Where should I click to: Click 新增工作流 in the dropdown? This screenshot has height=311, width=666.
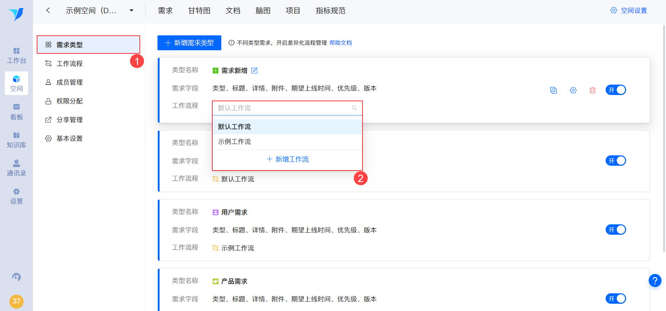288,159
